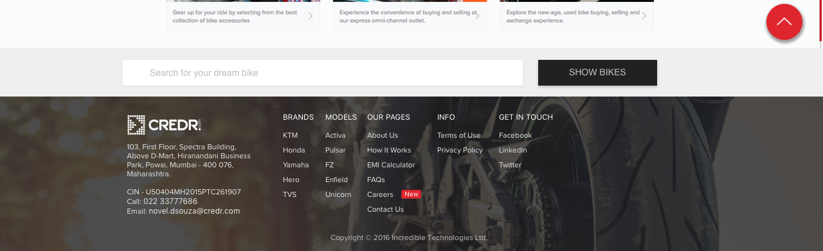Open the Honda brand link

[x=294, y=150]
